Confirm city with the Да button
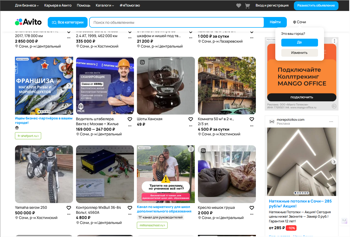 (x=300, y=42)
